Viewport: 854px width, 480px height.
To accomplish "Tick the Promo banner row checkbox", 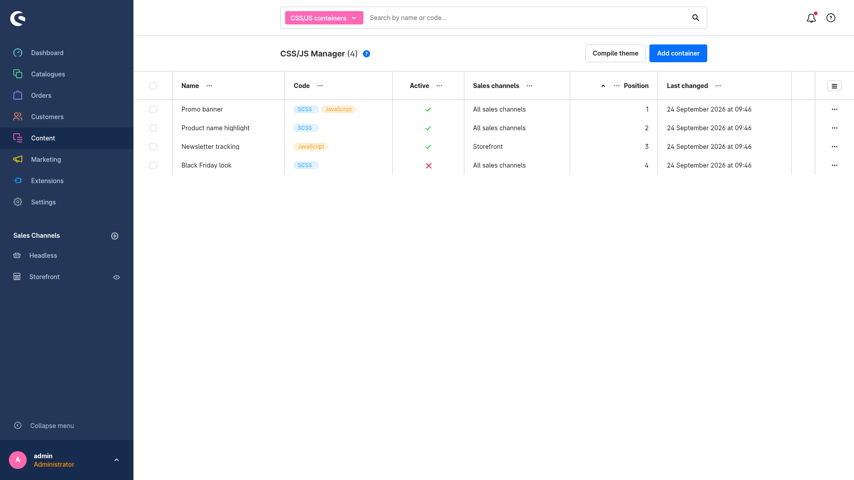I will (x=153, y=109).
